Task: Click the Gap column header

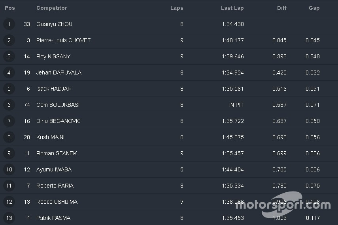Action: 314,8
